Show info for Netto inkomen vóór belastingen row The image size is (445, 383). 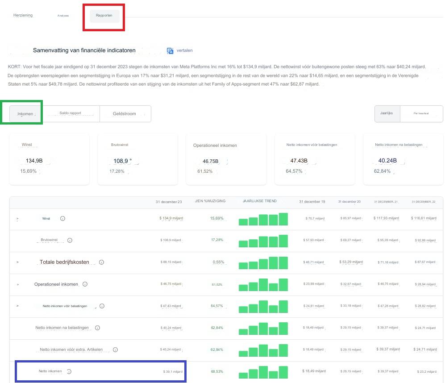102,306
